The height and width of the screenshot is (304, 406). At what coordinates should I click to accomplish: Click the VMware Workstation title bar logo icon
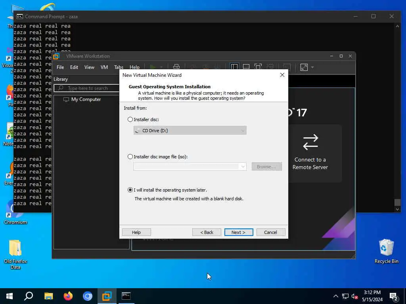56,56
